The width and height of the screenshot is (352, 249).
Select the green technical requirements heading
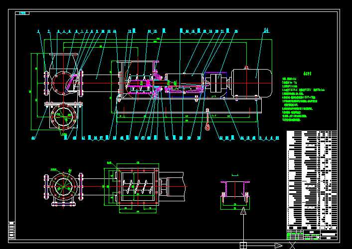click(307, 74)
